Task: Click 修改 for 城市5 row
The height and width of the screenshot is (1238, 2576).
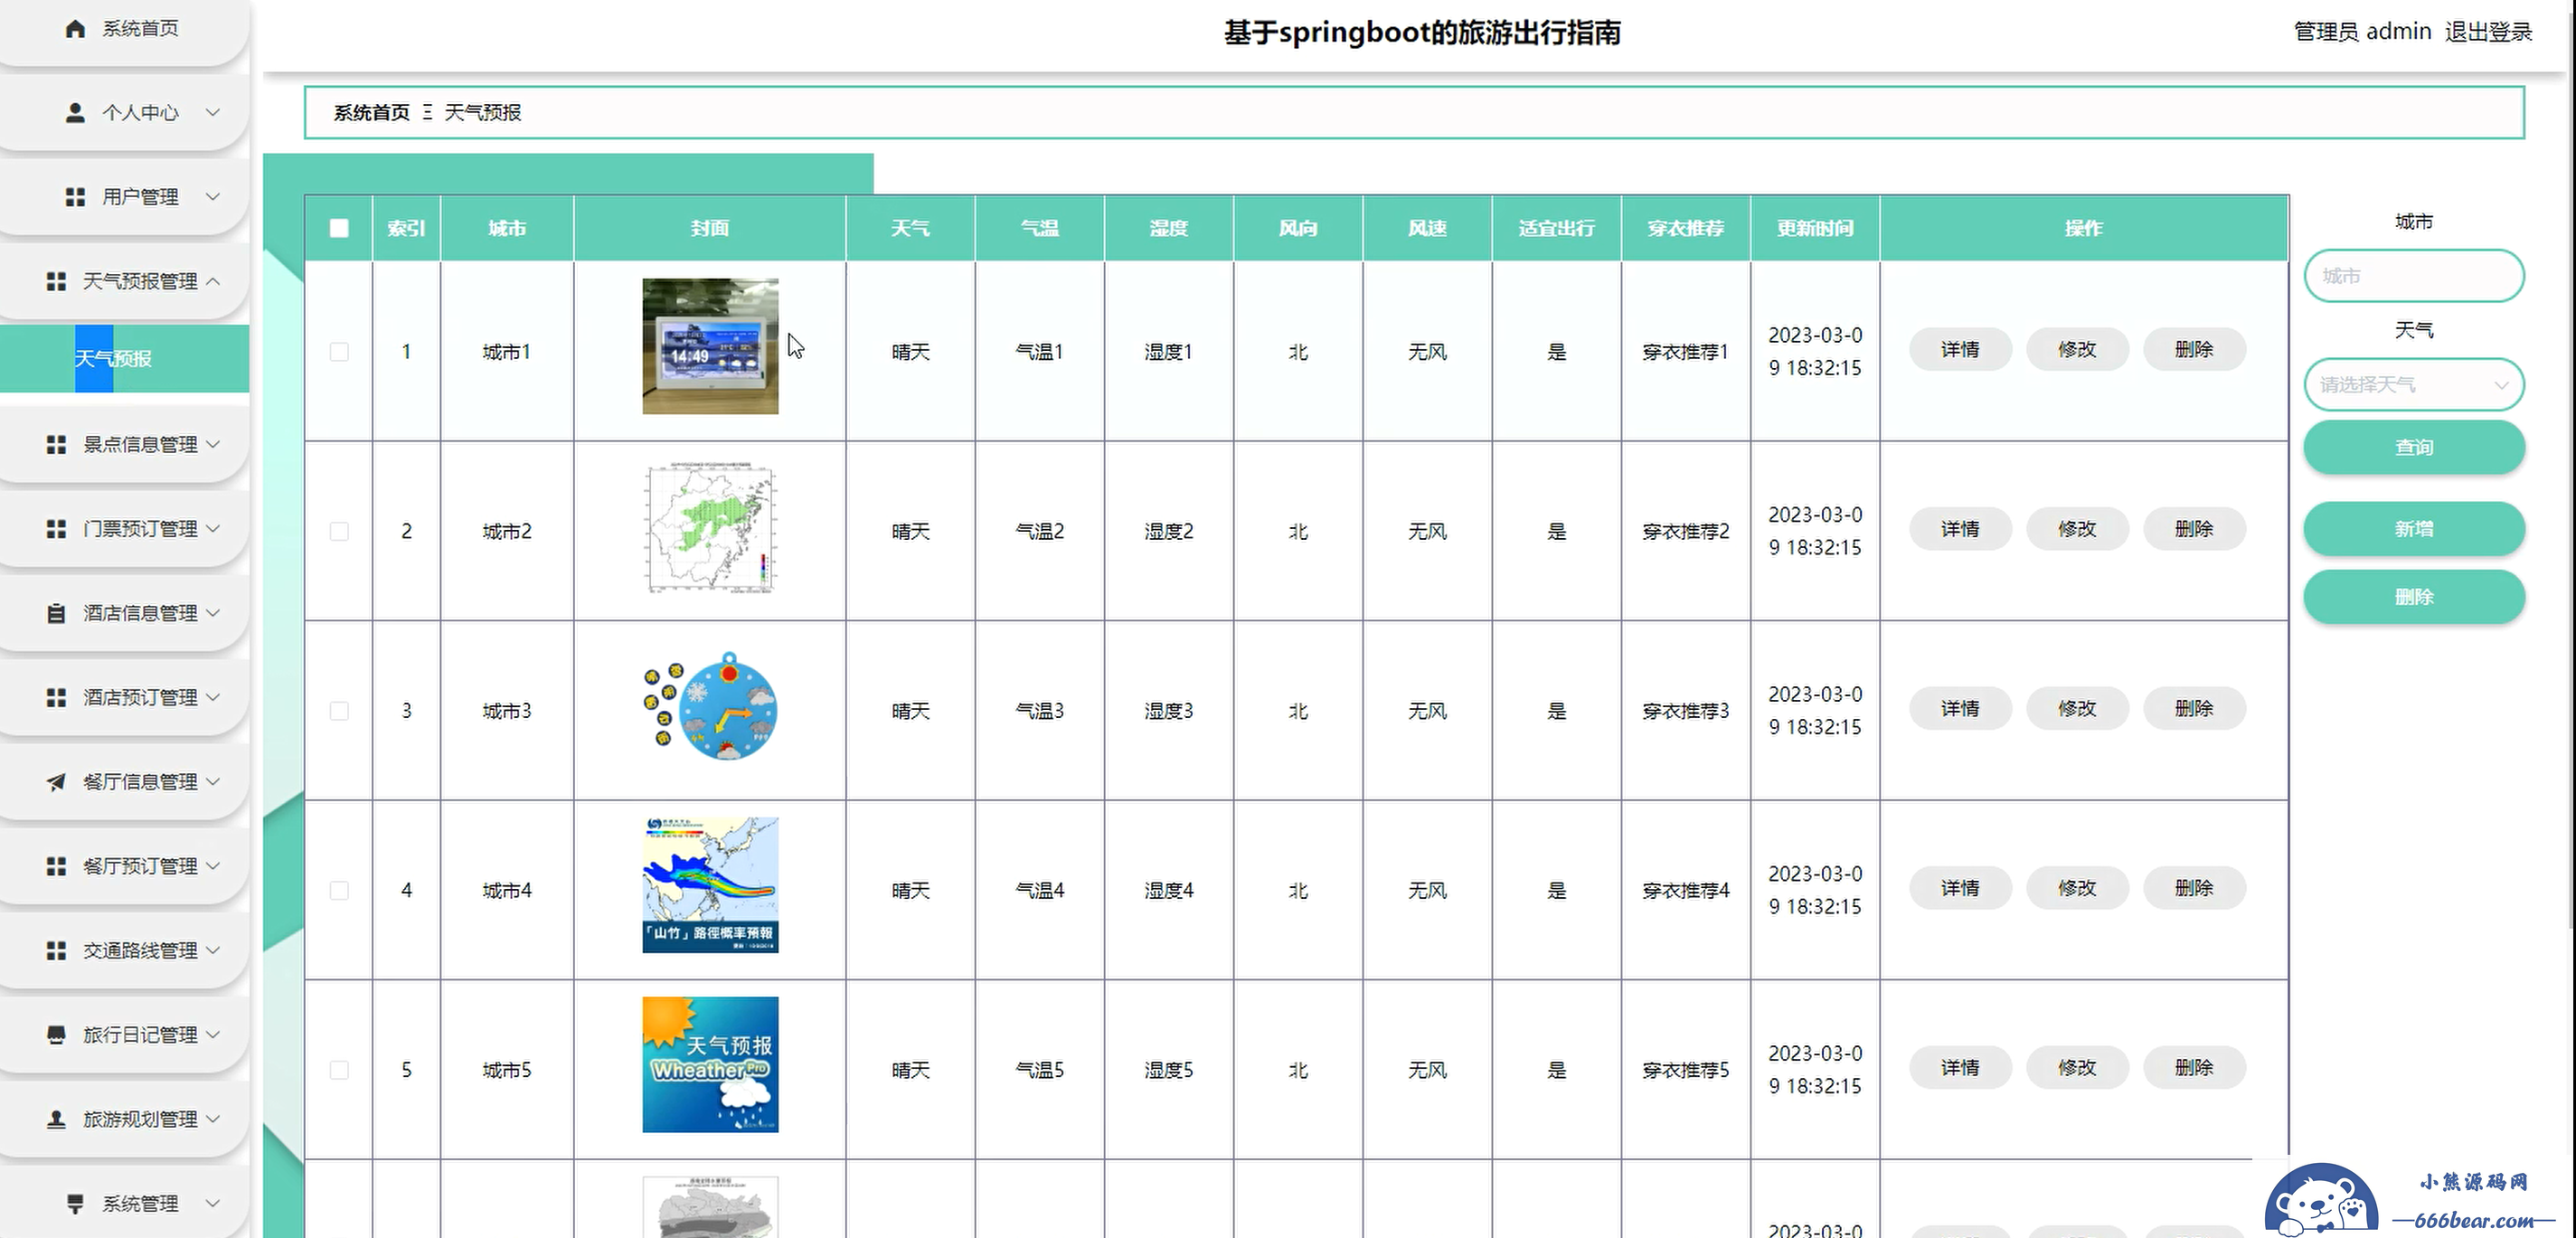Action: point(2077,1068)
